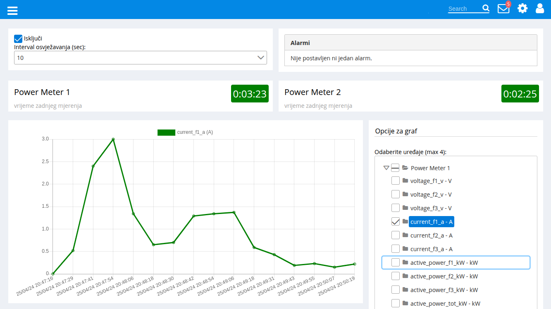Toggle the Power Meter 1 parent checkbox
Image resolution: width=551 pixels, height=309 pixels.
coord(396,168)
